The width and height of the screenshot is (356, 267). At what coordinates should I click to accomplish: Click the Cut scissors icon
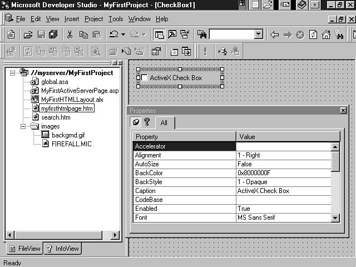tap(70, 34)
